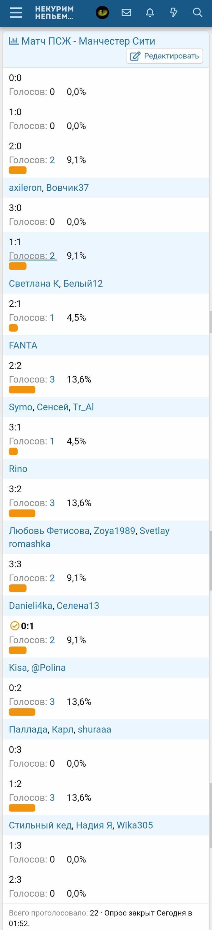Open the notifications bell

[150, 13]
